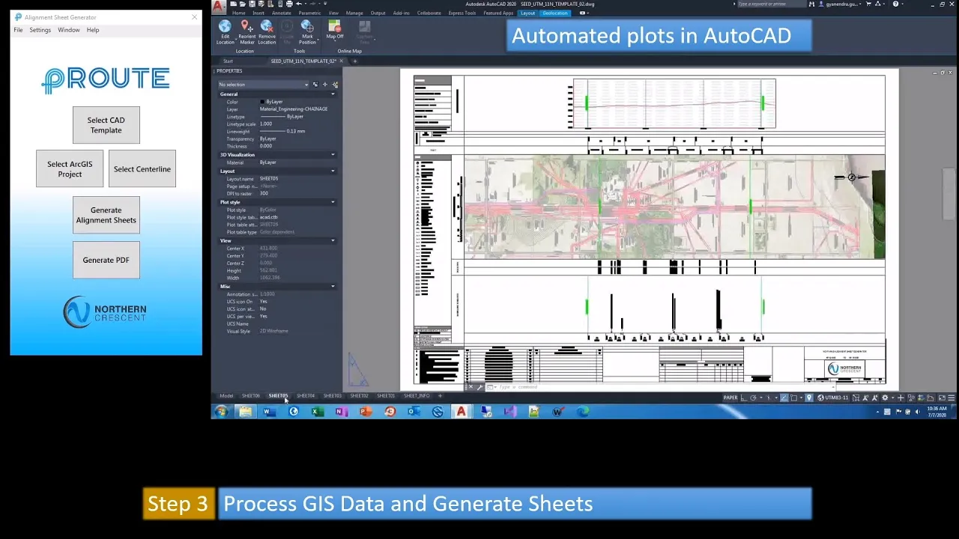The height and width of the screenshot is (539, 959).
Task: Collapse the General properties section
Action: tap(333, 94)
